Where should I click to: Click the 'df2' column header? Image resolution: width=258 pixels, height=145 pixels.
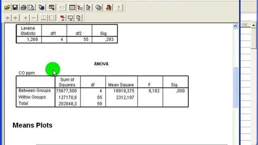(79, 33)
